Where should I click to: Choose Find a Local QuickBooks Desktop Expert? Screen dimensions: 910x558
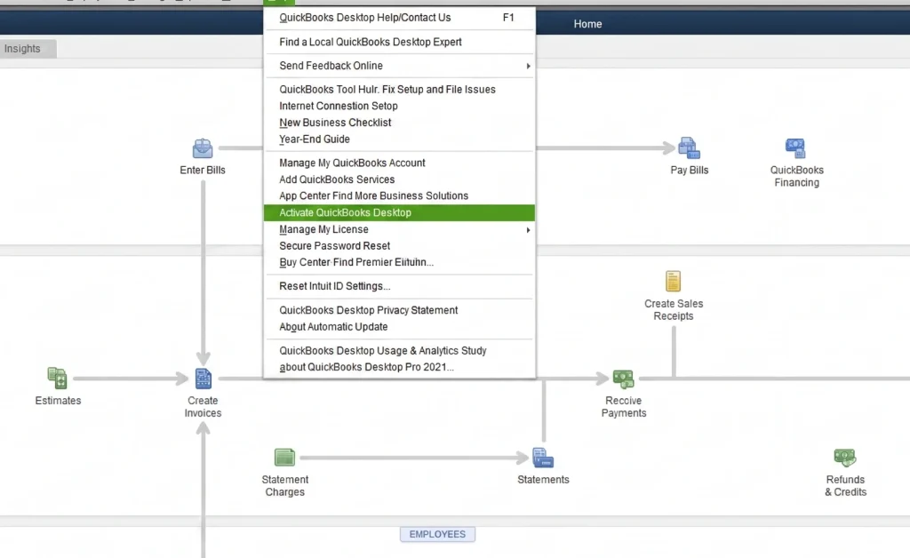pyautogui.click(x=399, y=42)
